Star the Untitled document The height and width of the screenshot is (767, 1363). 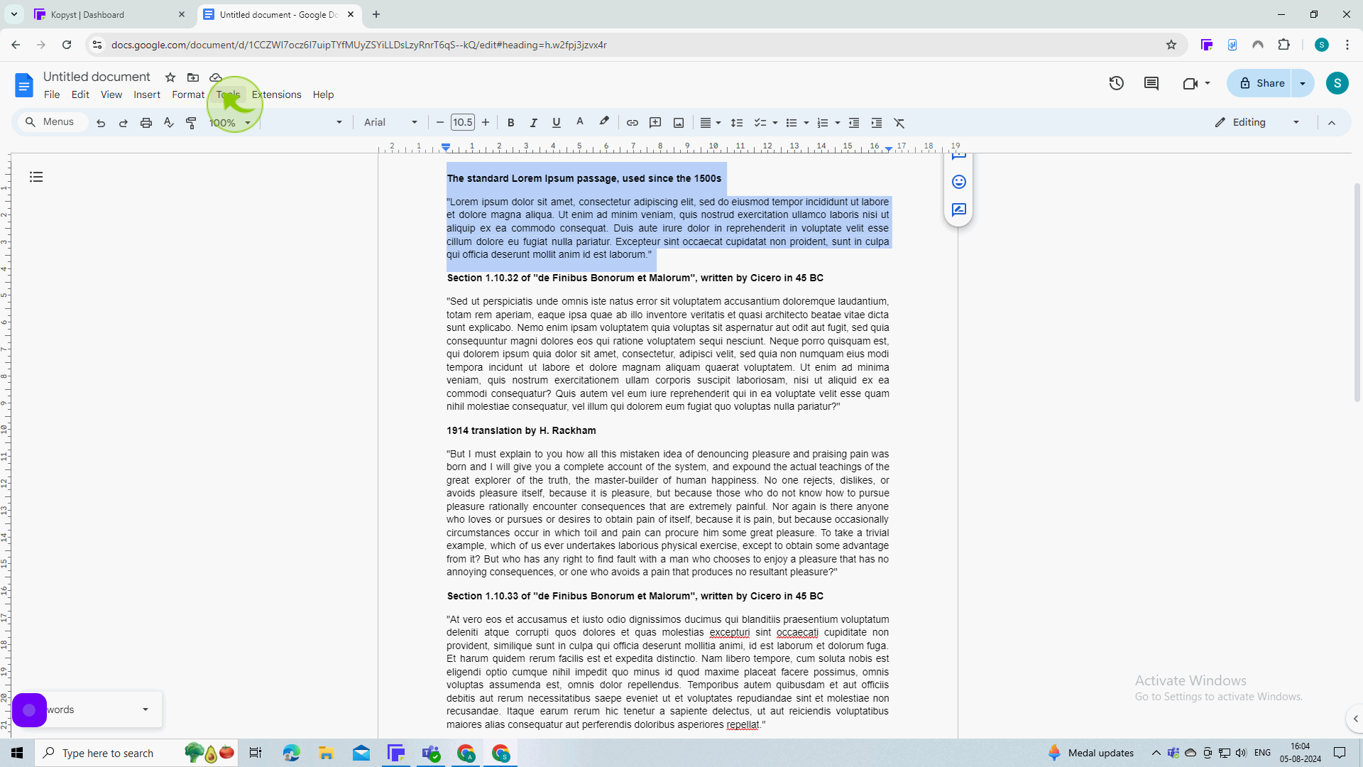[x=170, y=77]
